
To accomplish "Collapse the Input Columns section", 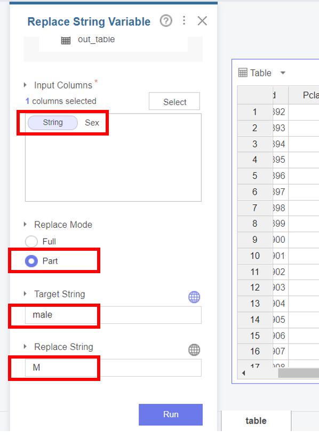I will coord(25,85).
